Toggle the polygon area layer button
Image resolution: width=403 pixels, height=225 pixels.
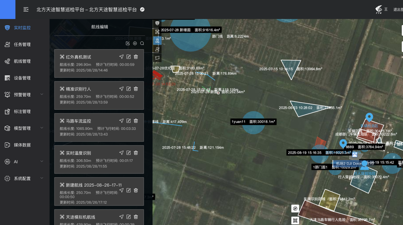point(157,58)
